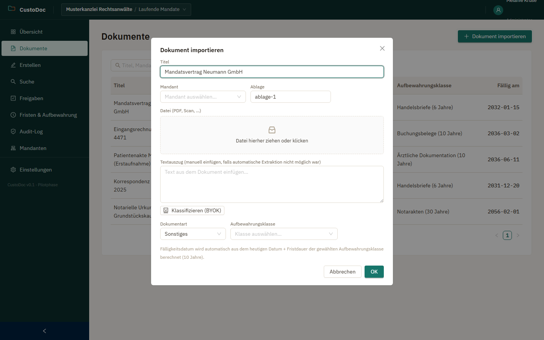Viewport: 544px width, 340px height.
Task: Click the search icon in documents filter
Action: click(118, 65)
